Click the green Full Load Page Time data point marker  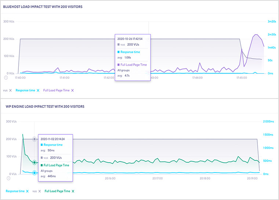(x=35, y=162)
